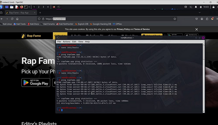Open a new browser tab
This screenshot has height=125, width=218.
[x=40, y=13]
